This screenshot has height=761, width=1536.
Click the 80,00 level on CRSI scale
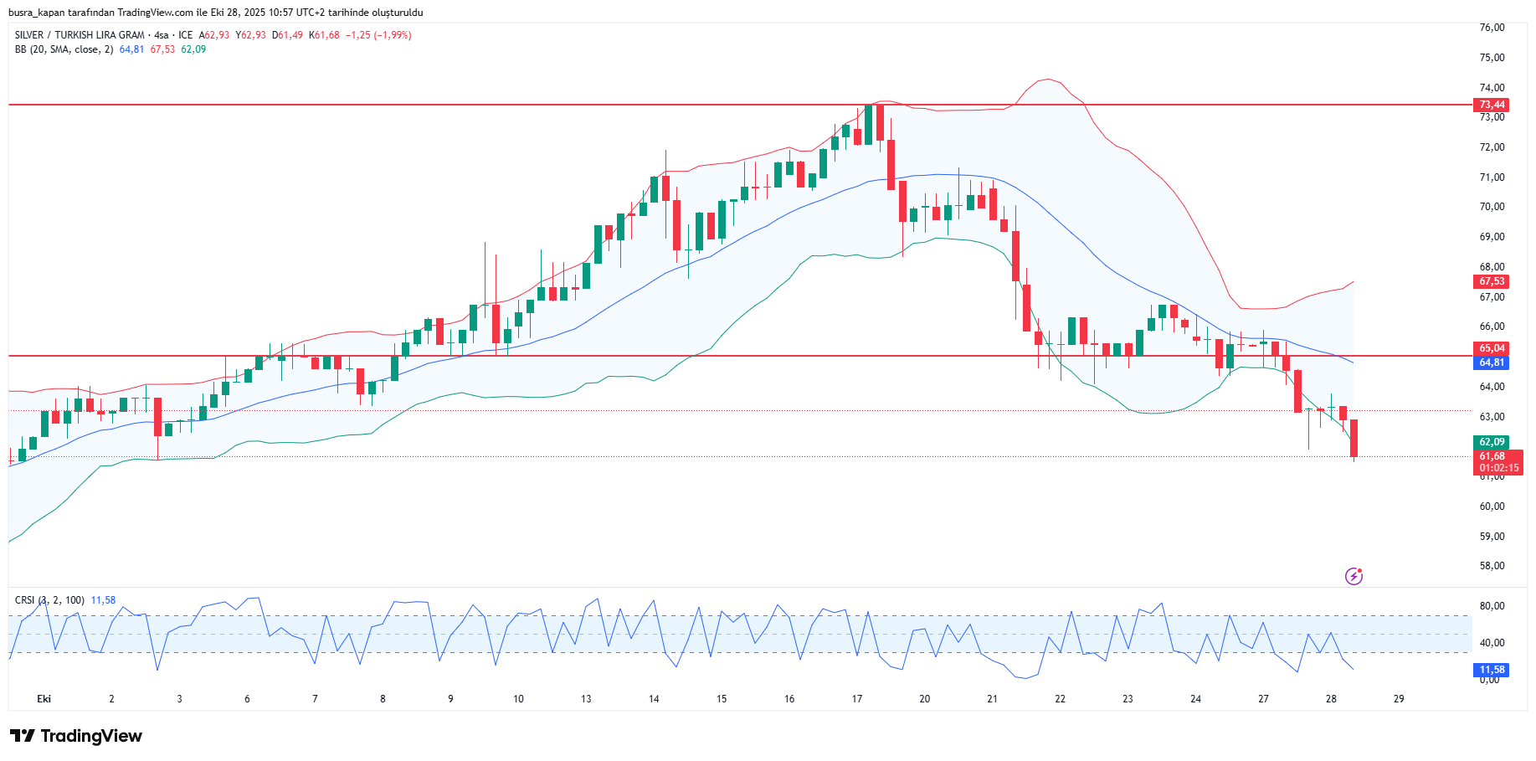(1492, 606)
